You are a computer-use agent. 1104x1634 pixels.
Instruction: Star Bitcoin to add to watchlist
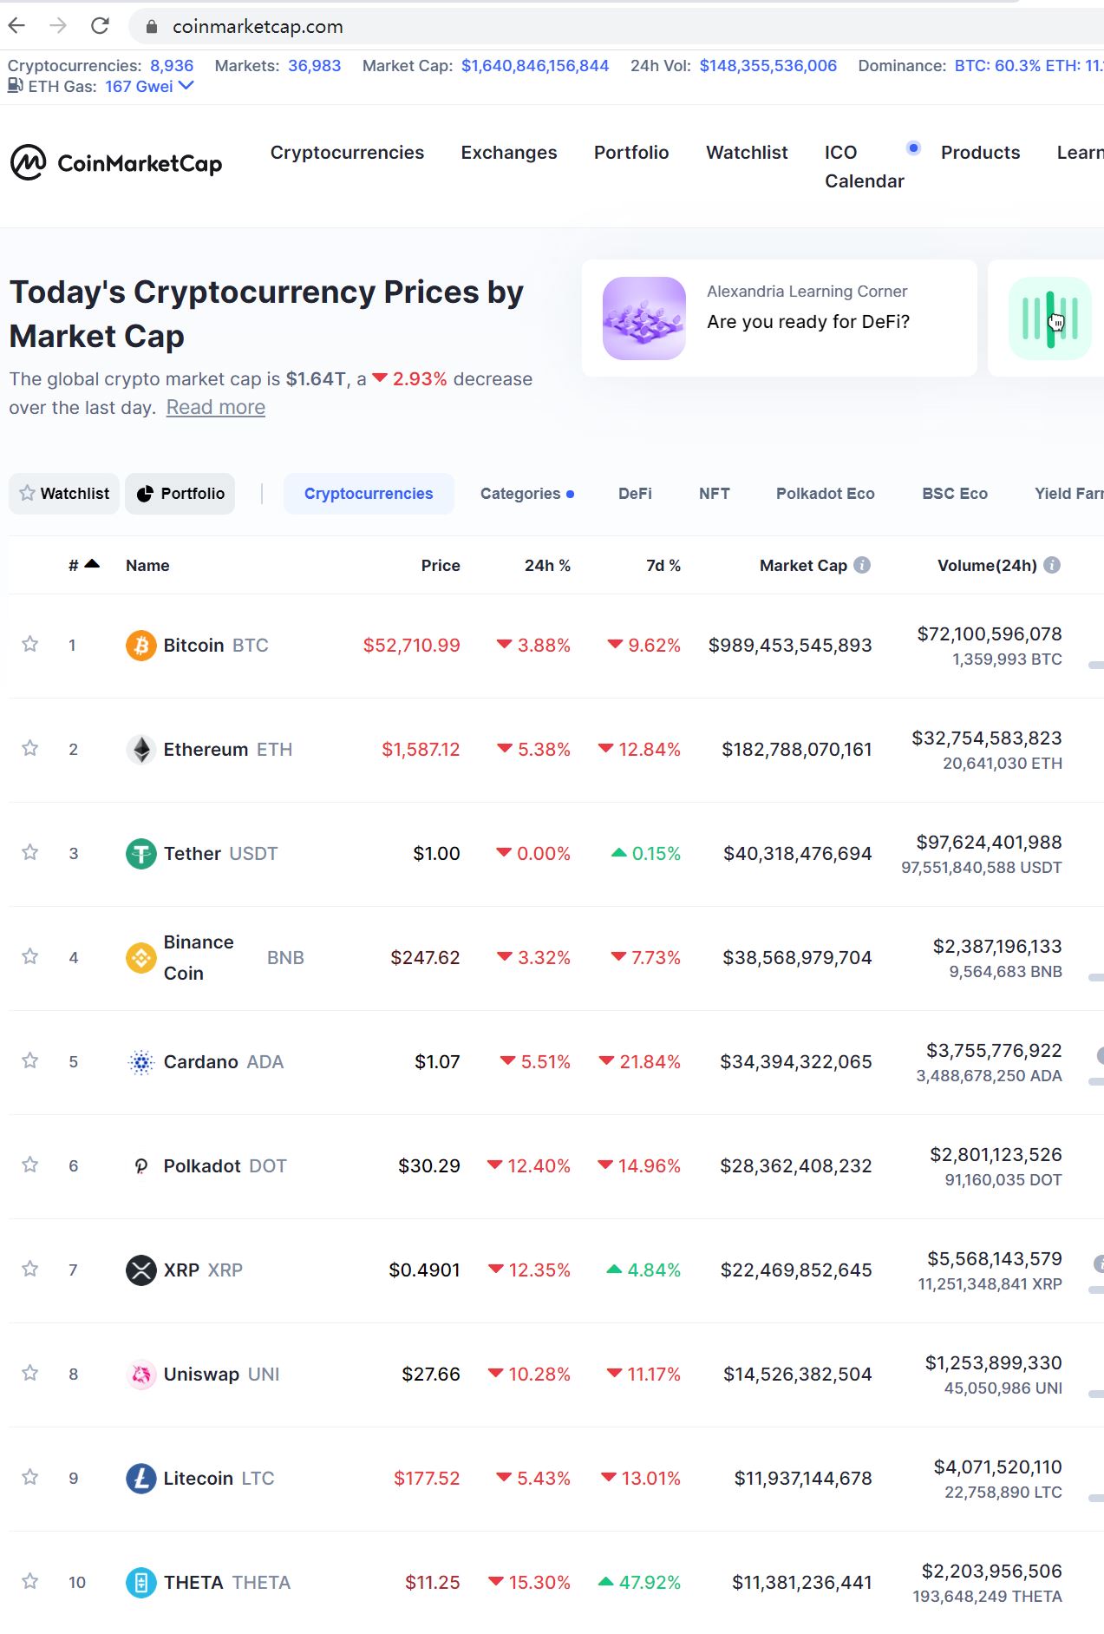click(30, 644)
